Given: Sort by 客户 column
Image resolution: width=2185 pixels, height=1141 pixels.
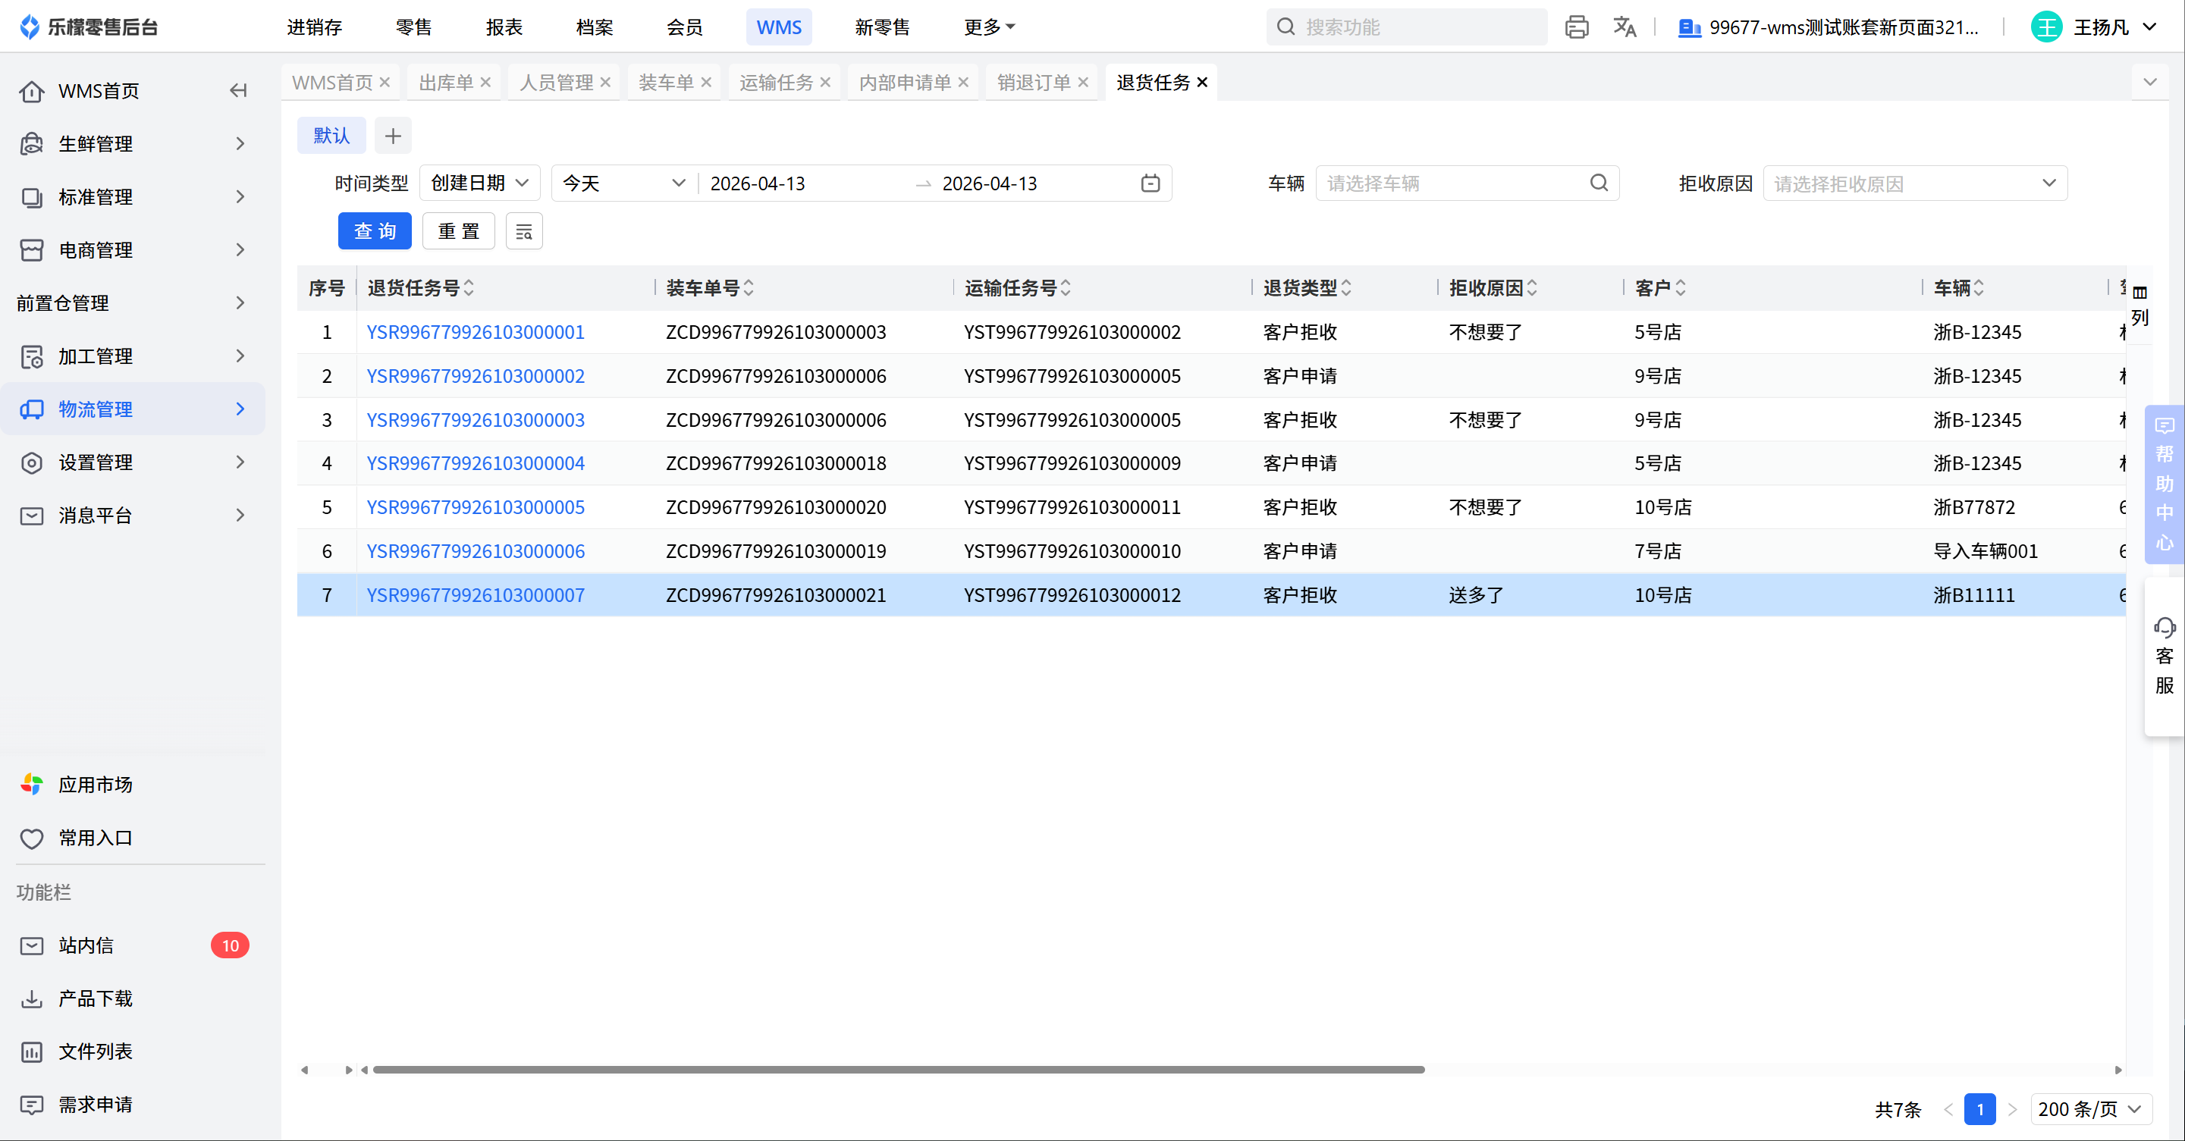Looking at the screenshot, I should tap(1681, 288).
